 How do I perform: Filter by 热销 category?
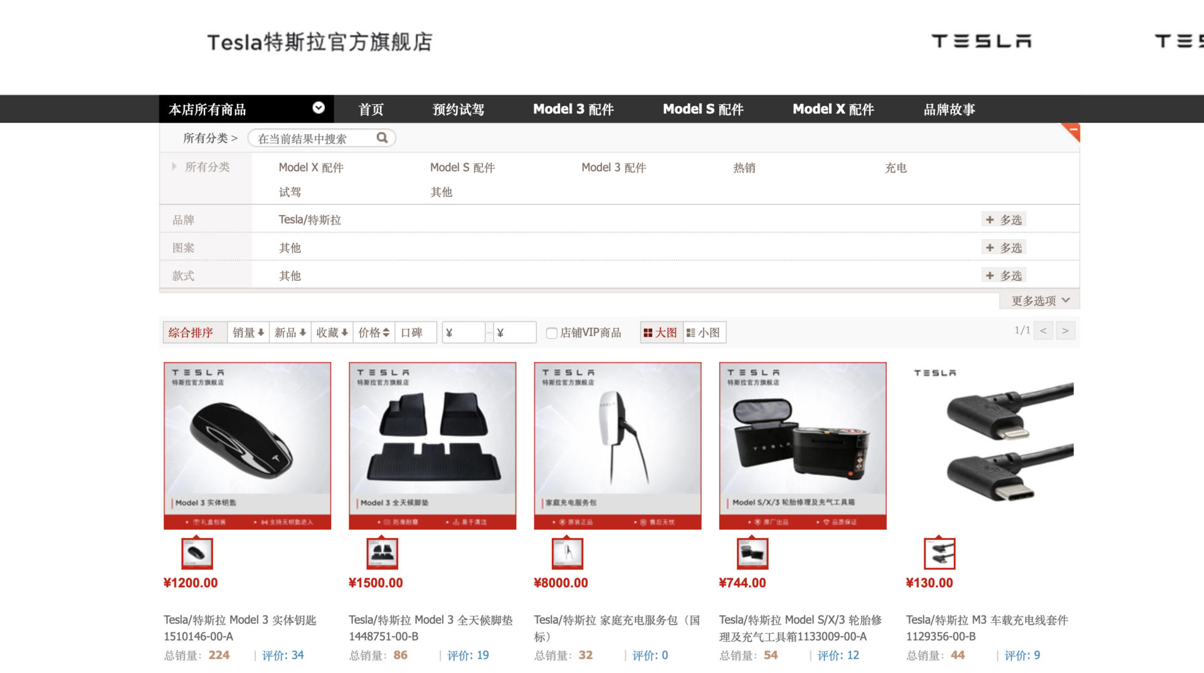[x=744, y=167]
